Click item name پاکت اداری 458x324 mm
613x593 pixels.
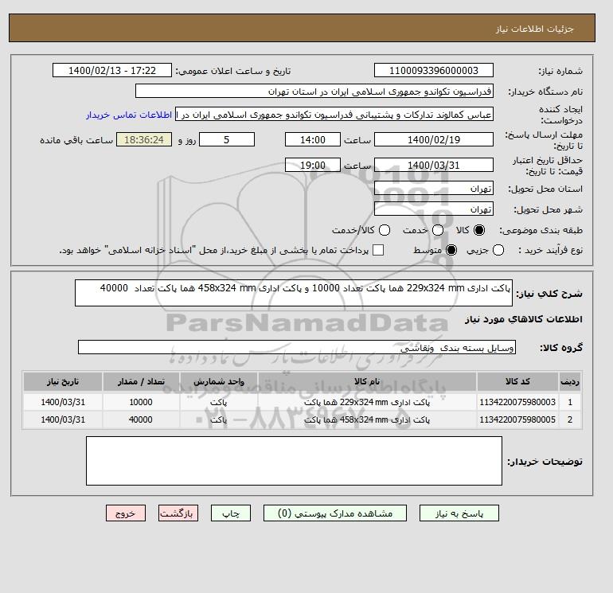(367, 419)
